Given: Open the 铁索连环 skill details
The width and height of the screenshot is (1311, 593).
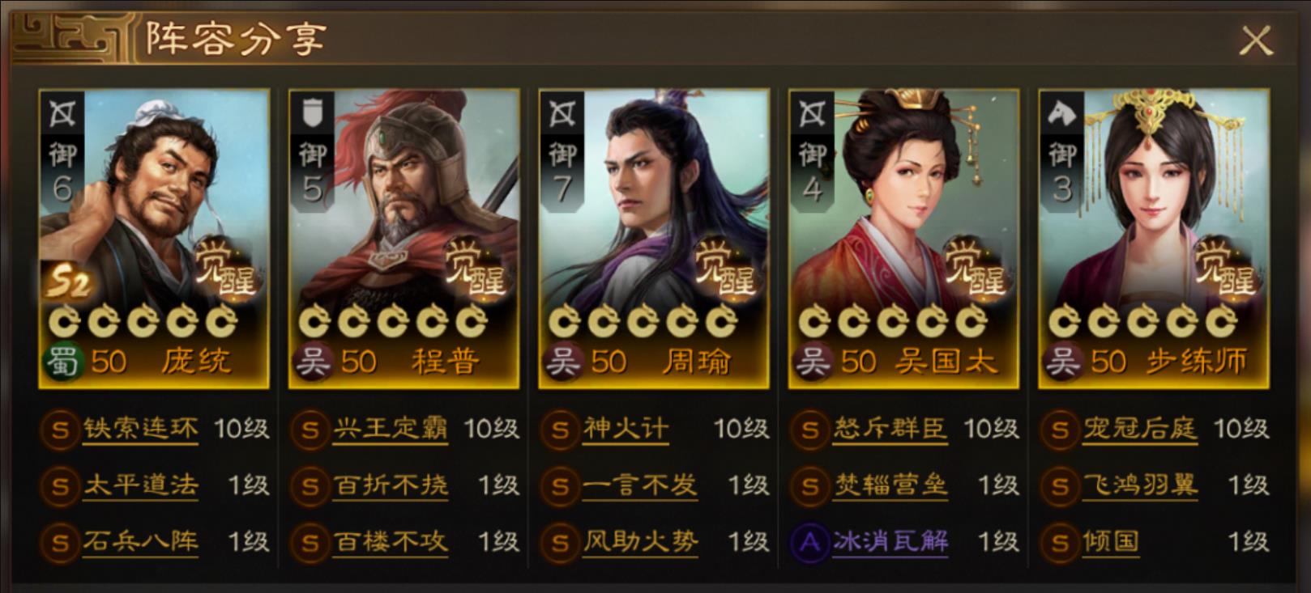Looking at the screenshot, I should tap(141, 430).
